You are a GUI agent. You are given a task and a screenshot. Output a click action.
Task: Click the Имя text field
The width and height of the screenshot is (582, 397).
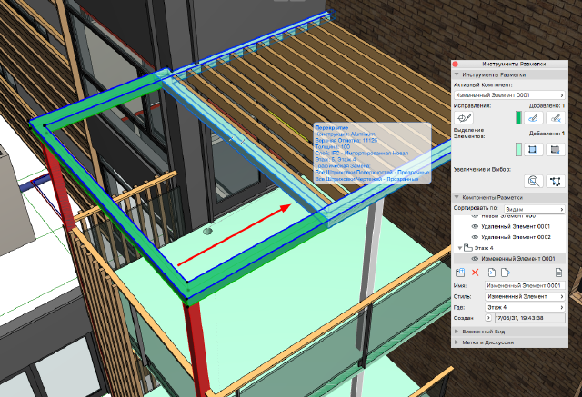[x=524, y=285]
